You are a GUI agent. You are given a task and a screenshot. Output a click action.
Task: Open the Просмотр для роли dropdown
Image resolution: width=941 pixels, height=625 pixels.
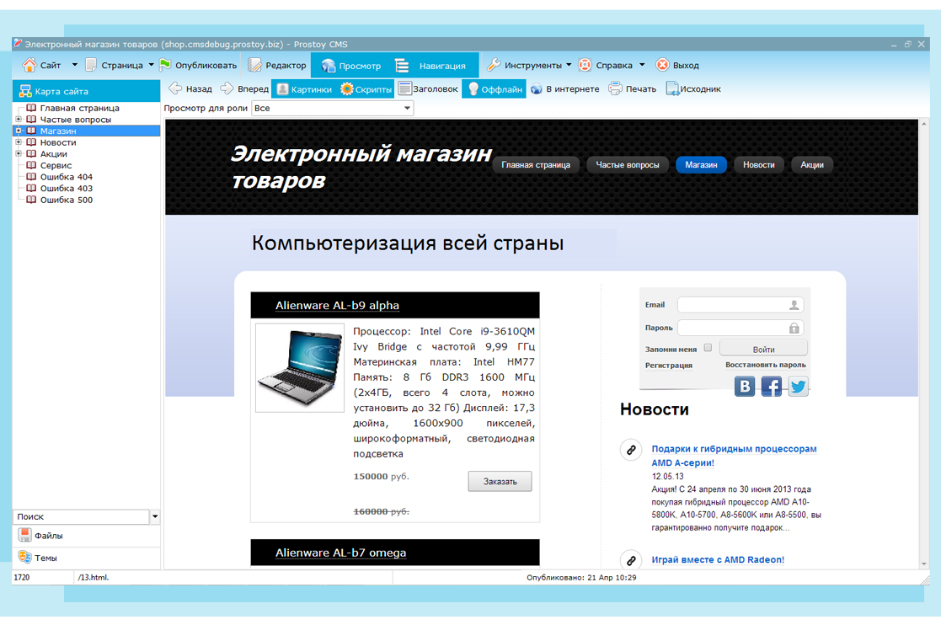333,108
